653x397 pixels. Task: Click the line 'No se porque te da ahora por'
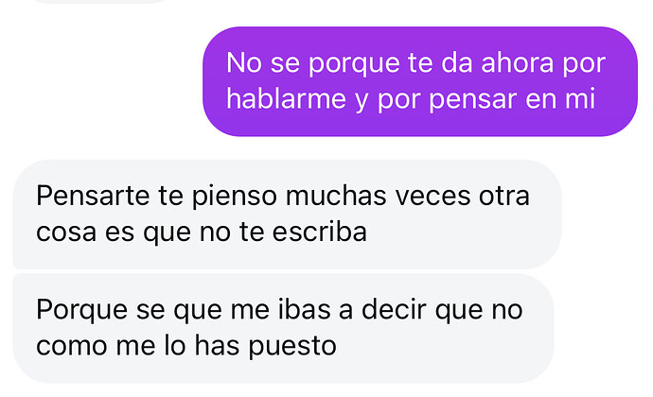click(415, 63)
